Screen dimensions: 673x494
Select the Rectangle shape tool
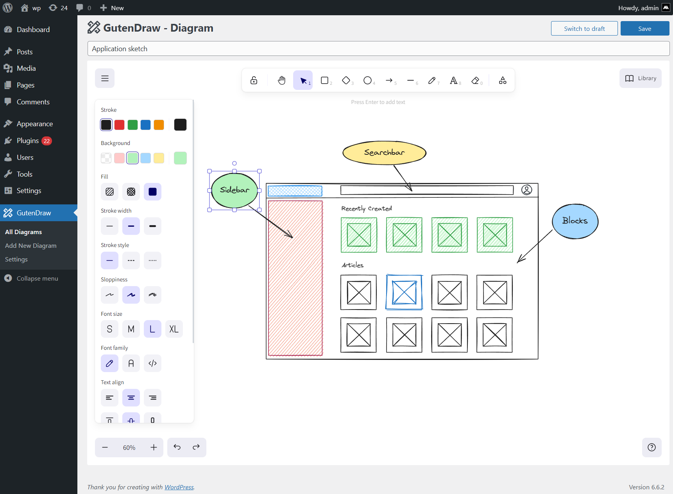tap(324, 81)
